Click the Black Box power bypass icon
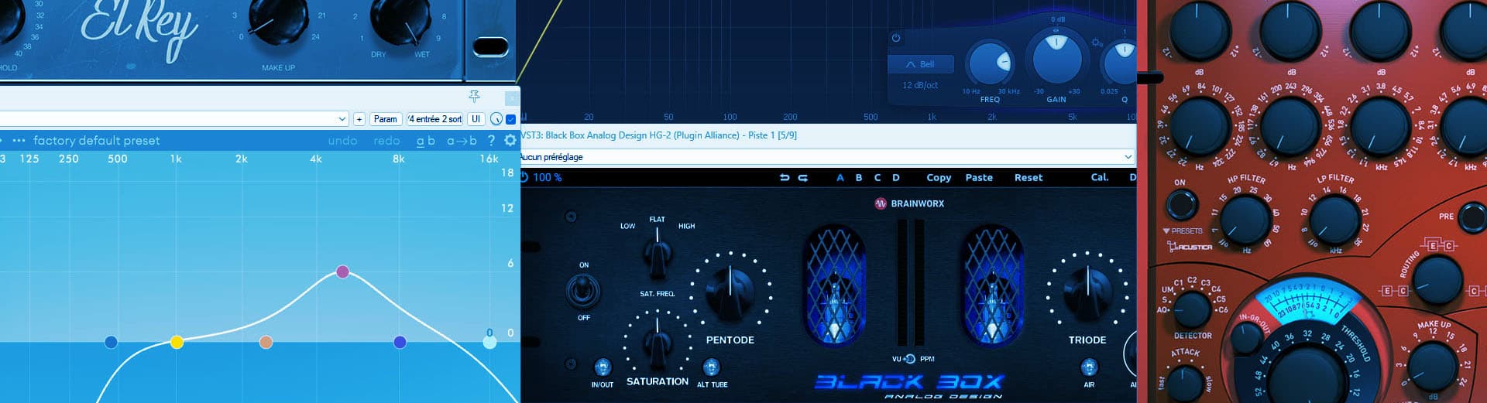1487x403 pixels. point(524,177)
